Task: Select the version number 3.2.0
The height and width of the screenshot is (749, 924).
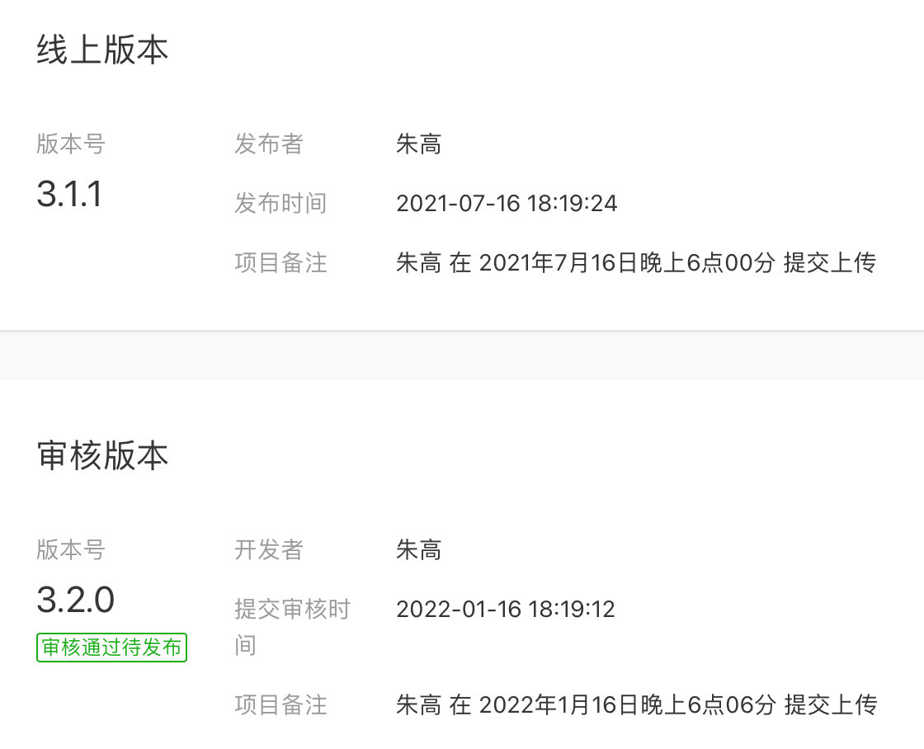Action: pyautogui.click(x=75, y=600)
